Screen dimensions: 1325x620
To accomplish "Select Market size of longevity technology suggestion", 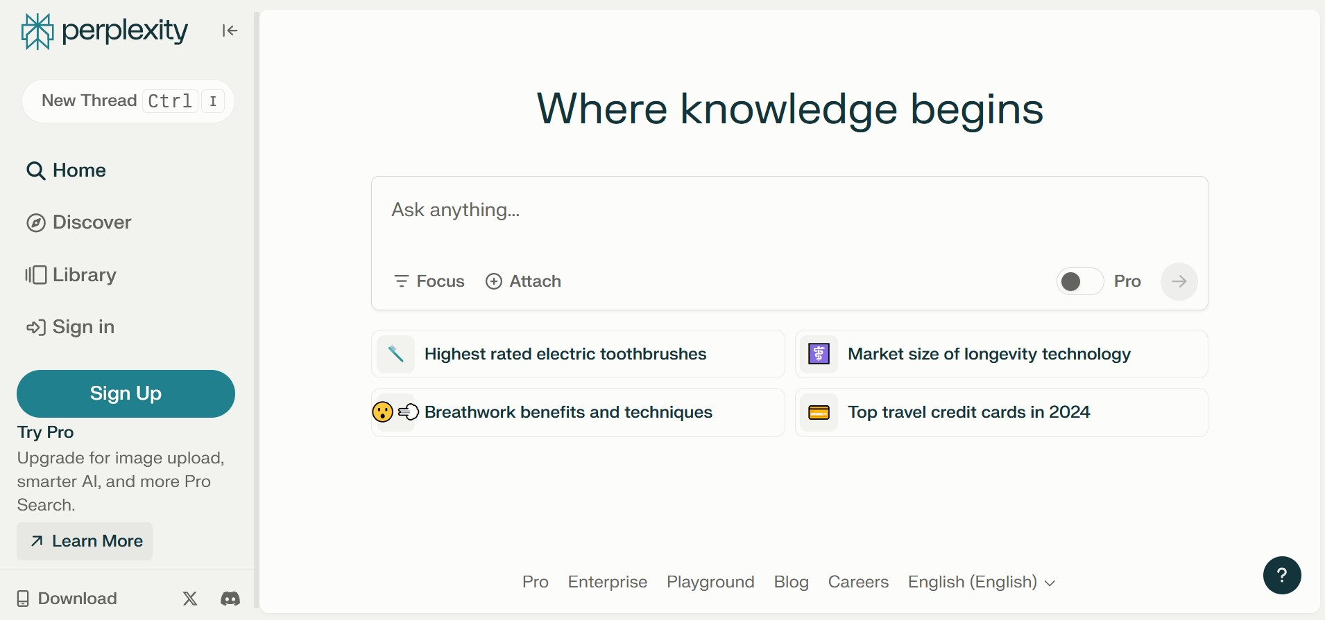I will click(1002, 354).
